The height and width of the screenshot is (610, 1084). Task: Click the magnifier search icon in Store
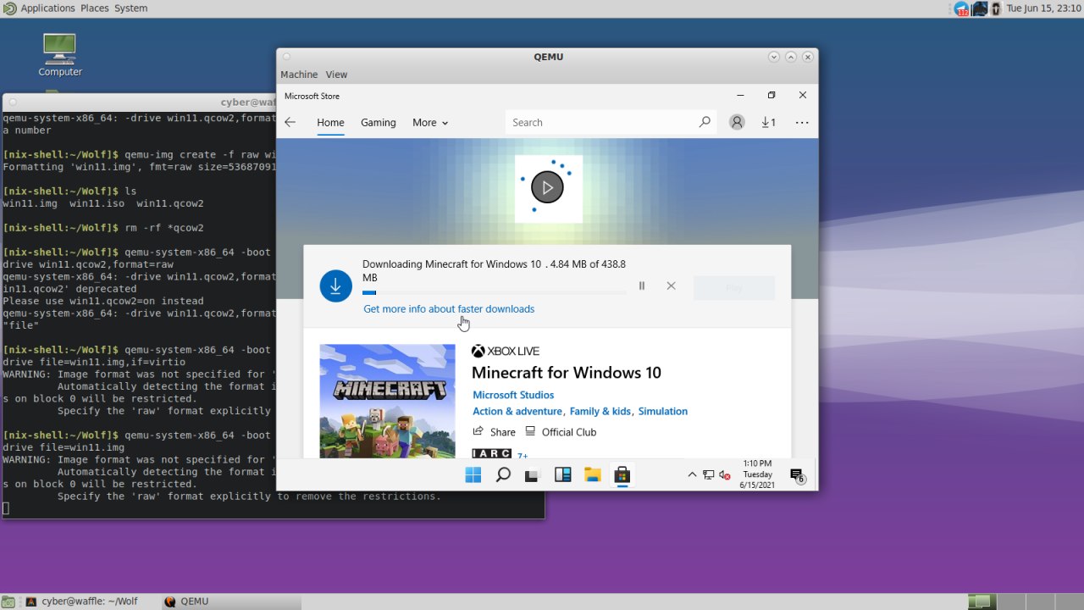(705, 122)
